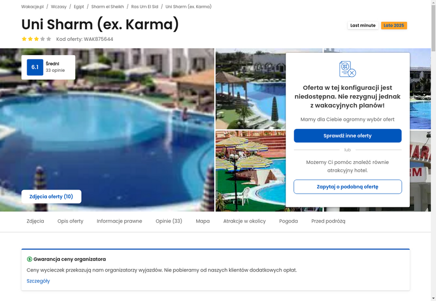
Task: Click the hotel star rating
Action: [x=37, y=39]
